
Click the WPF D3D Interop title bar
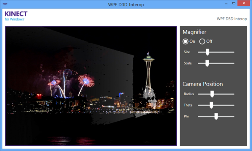tap(126, 5)
